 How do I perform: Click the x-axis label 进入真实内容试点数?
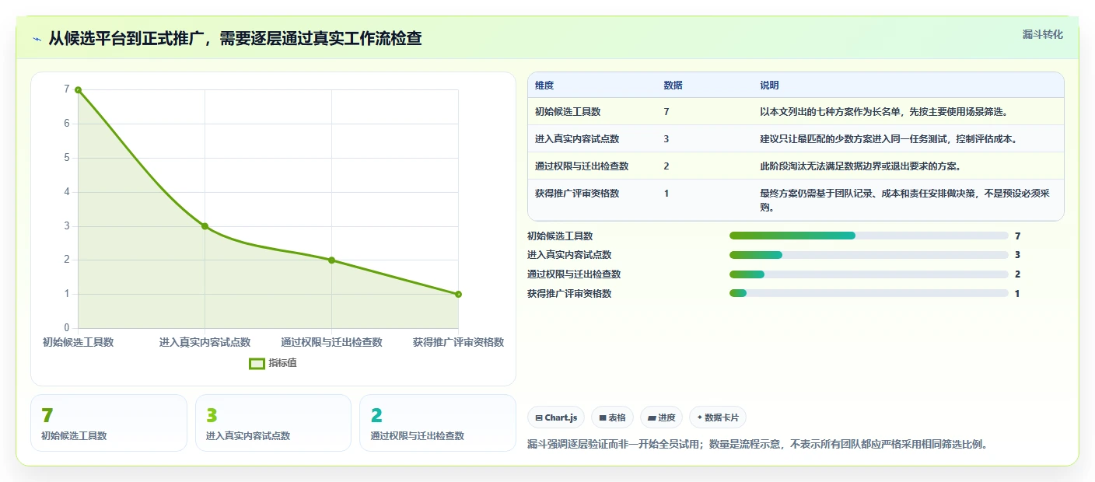click(205, 342)
